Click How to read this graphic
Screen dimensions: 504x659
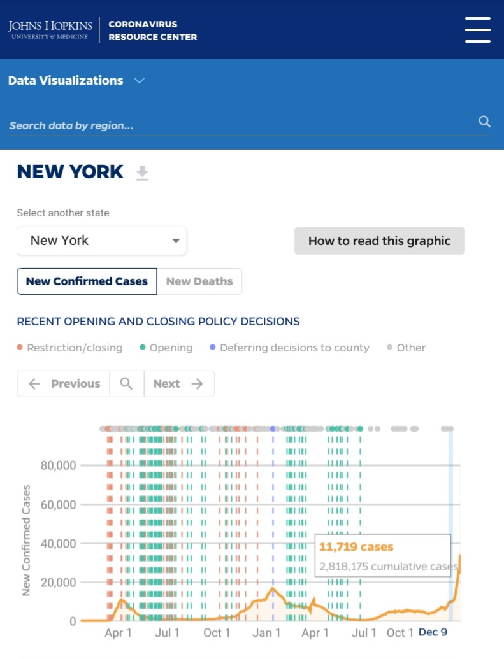click(380, 241)
